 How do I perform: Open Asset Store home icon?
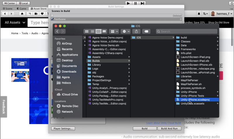click(22, 14)
